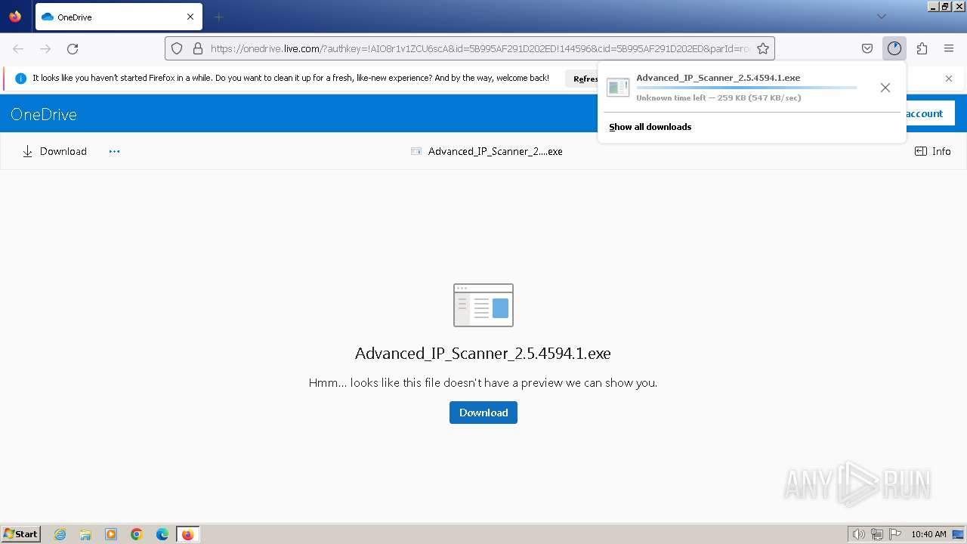967x544 pixels.
Task: Click the Advanced_IP_Scanner_2.5.4594.1.exe heading
Action: (x=483, y=354)
